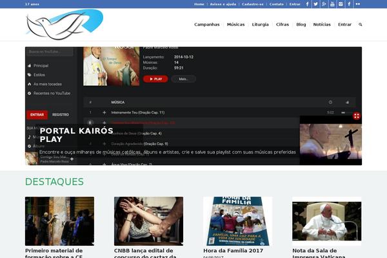
Task: Open the Músicas menu
Action: (235, 25)
